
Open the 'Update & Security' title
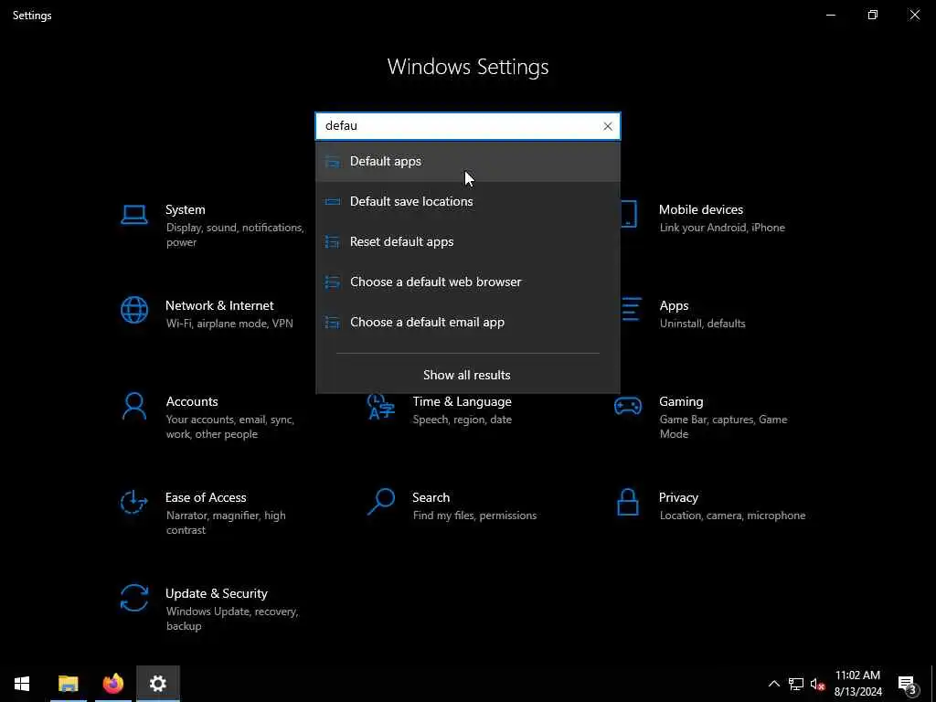tap(216, 593)
